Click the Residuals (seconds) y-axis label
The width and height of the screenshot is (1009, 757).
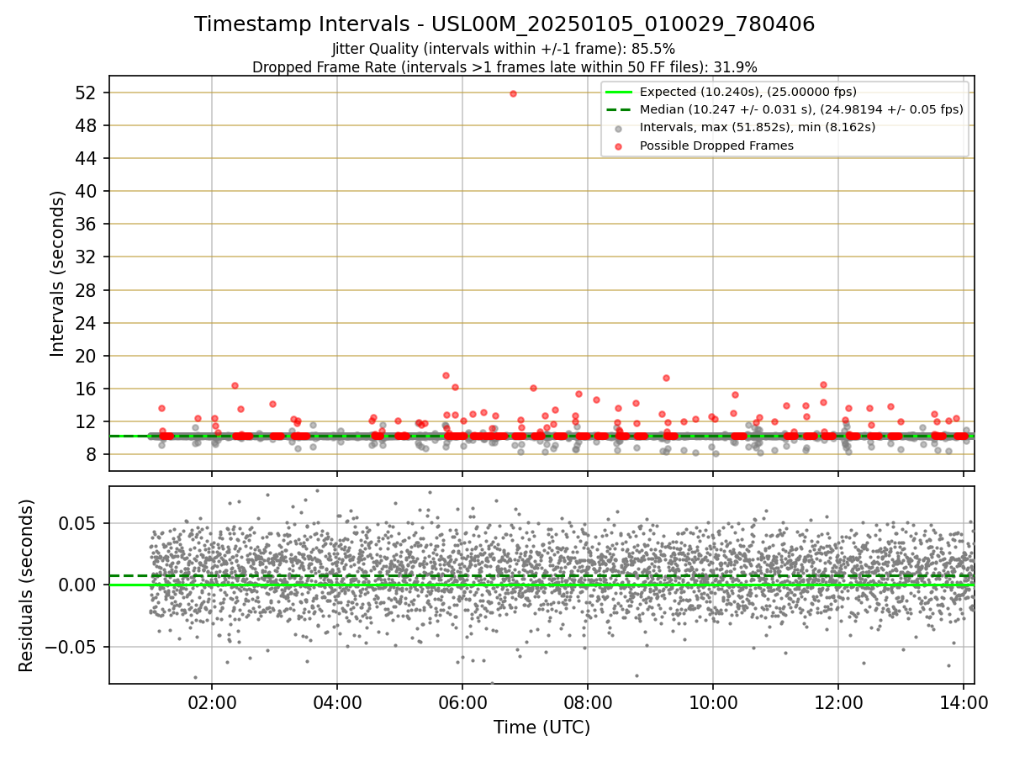27,585
